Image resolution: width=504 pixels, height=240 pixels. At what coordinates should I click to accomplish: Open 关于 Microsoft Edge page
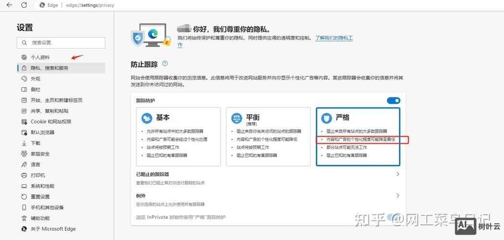pyautogui.click(x=61, y=229)
